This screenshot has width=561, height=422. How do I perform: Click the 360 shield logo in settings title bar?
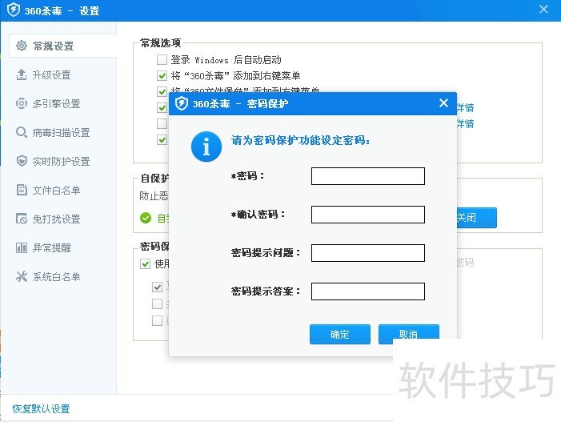click(x=14, y=10)
